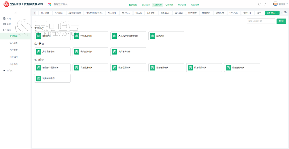Collapse the sidebar with the hamburger icon

point(16,12)
